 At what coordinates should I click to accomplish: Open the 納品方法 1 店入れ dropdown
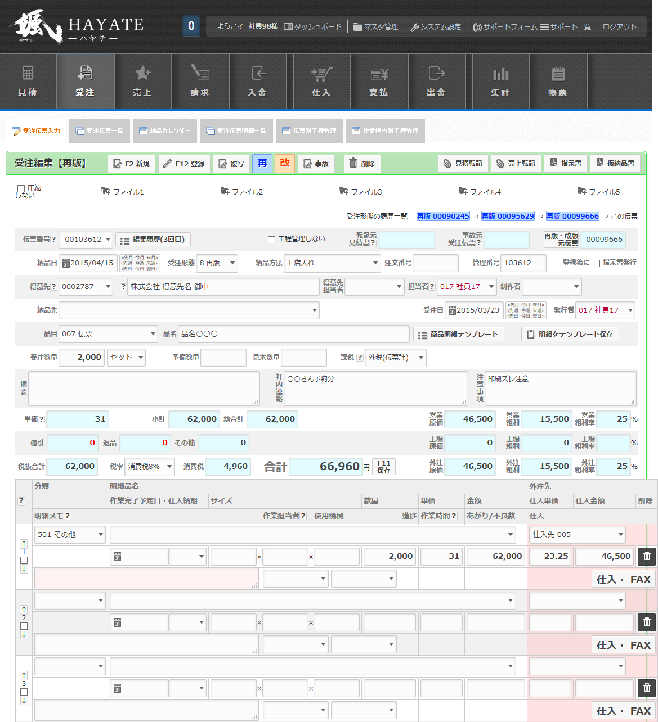(x=333, y=263)
